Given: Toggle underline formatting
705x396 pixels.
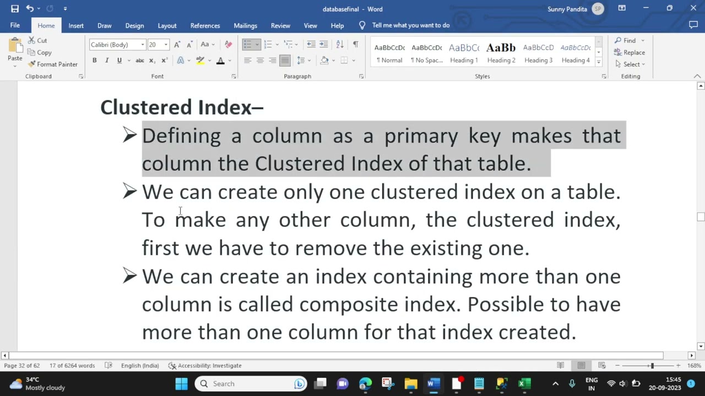Looking at the screenshot, I should 119,61.
